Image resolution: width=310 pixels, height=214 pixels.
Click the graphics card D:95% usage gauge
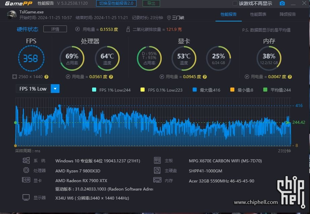[x=149, y=58]
